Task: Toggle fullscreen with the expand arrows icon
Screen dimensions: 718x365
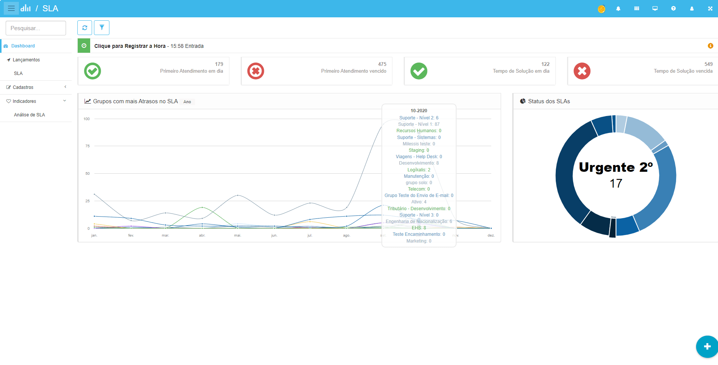Action: point(710,9)
